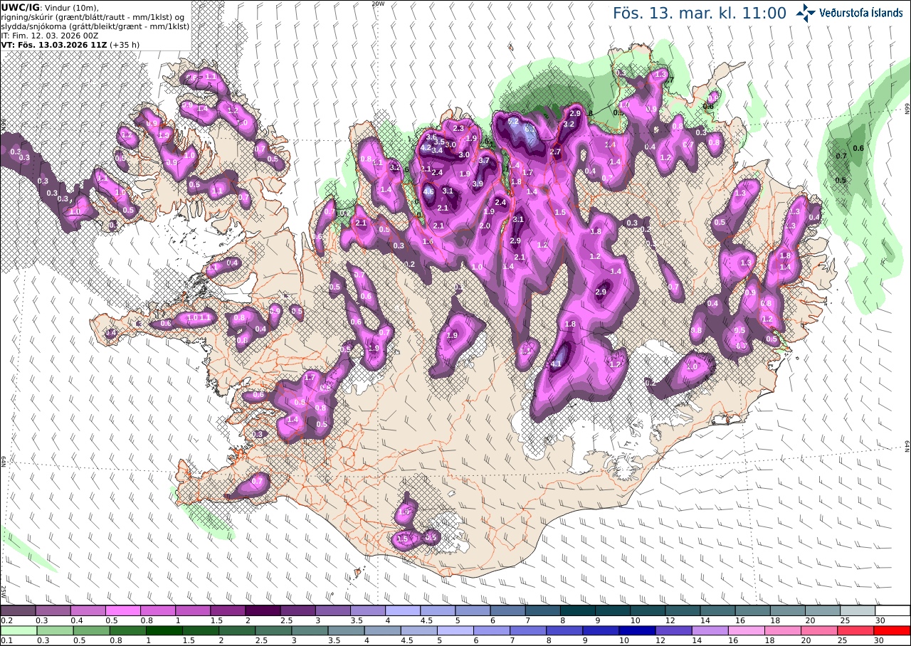Click the initial time line IT: Fim. 12. 03. 2026 00Z
The height and width of the screenshot is (646, 911).
pos(49,35)
